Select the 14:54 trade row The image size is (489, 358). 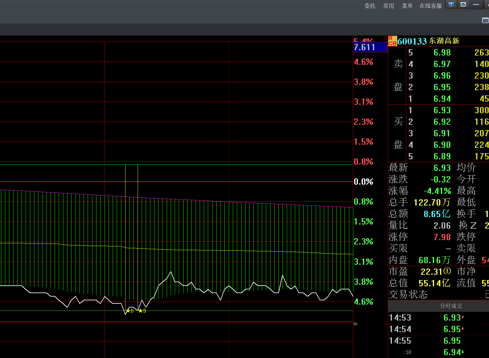point(438,329)
